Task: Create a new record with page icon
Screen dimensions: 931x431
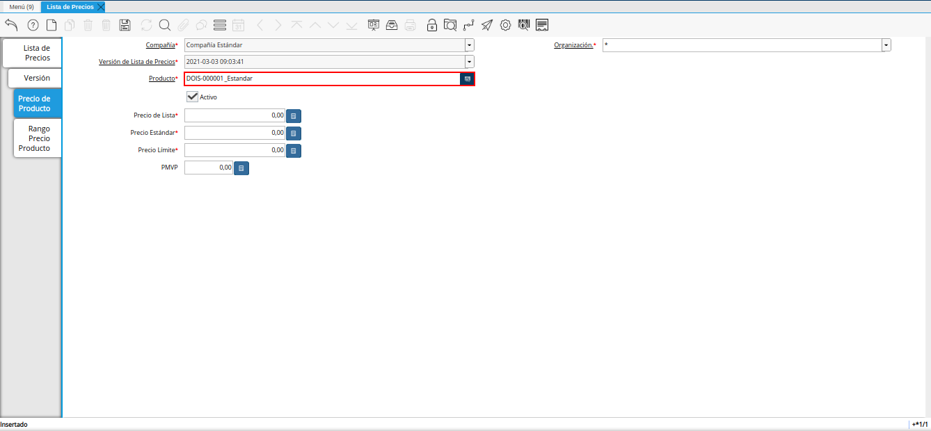Action: click(51, 25)
